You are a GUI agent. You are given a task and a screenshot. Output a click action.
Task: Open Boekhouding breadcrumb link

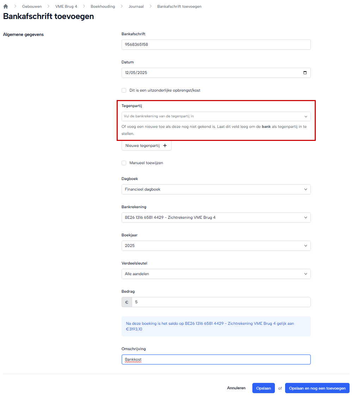[103, 6]
